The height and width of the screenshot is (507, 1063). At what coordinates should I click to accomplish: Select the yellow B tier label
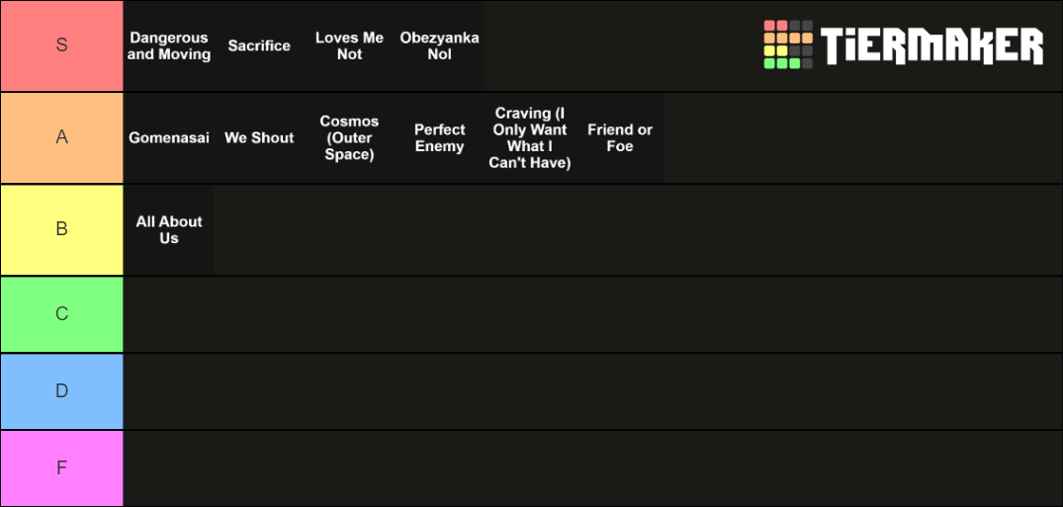coord(61,229)
